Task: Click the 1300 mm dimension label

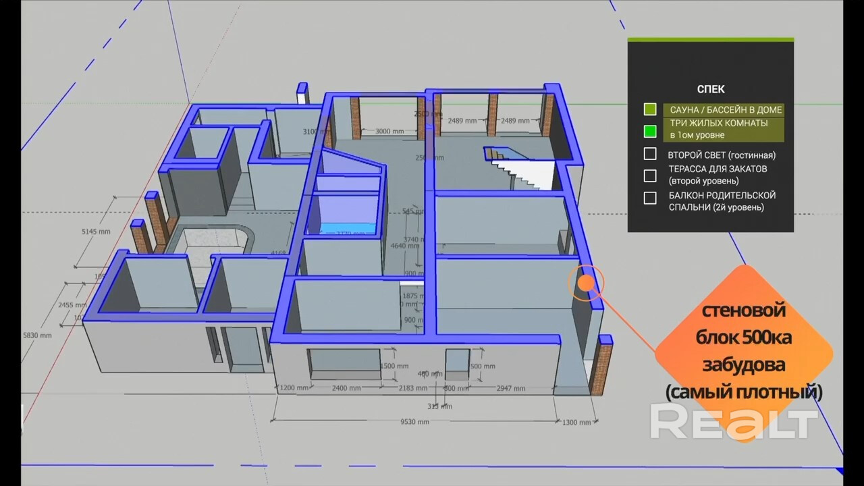Action: click(576, 423)
